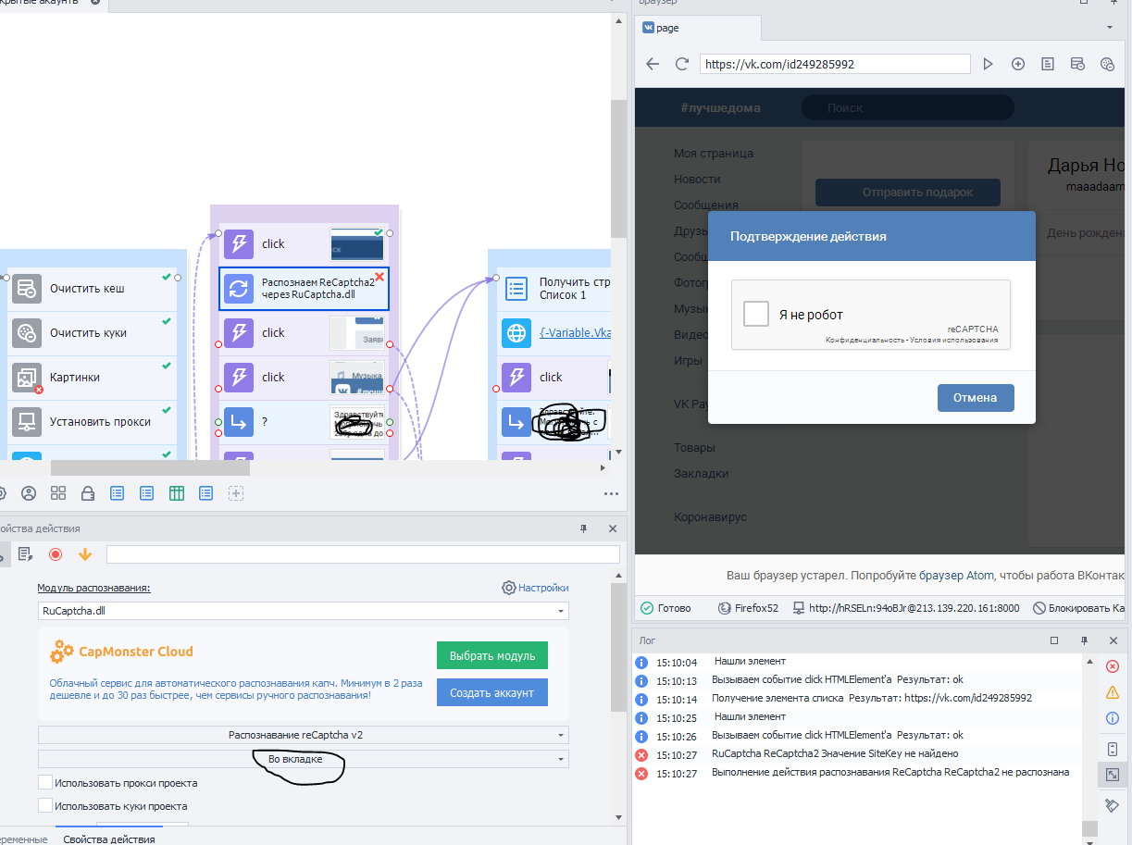Click 'Отмена' in the confirmation dialog
Screen dimensions: 1132x845
tap(976, 397)
